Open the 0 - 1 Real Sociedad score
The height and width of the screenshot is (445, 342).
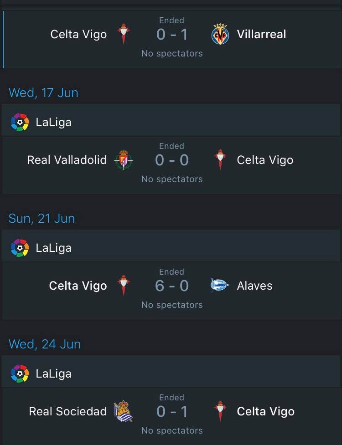pyautogui.click(x=172, y=411)
